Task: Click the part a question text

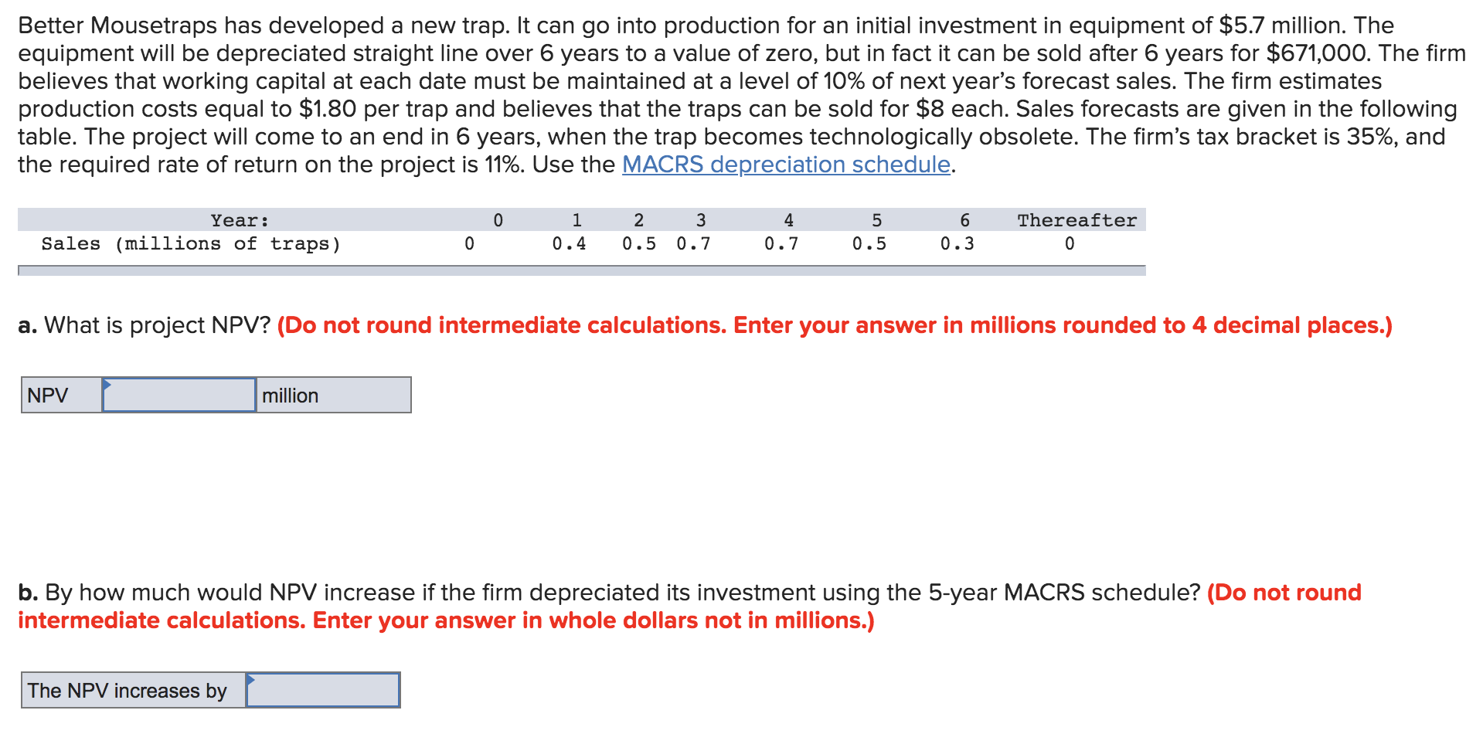Action: (x=143, y=325)
